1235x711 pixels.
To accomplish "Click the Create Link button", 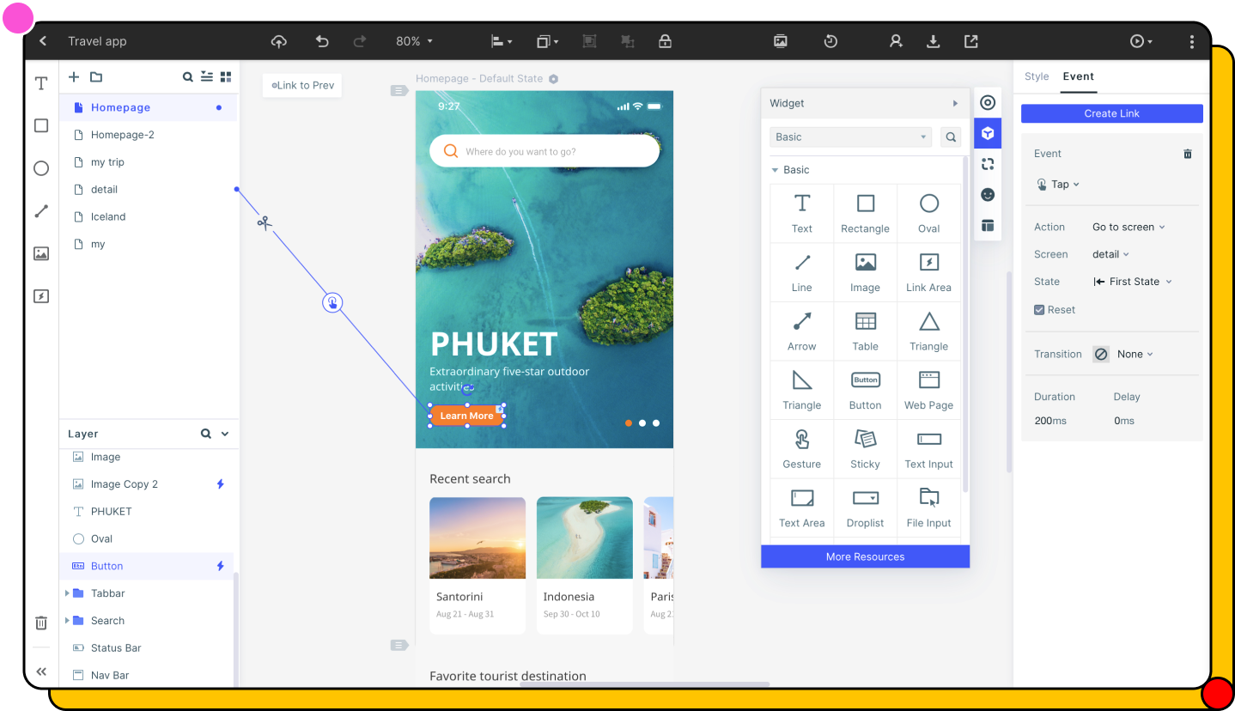I will [1111, 112].
